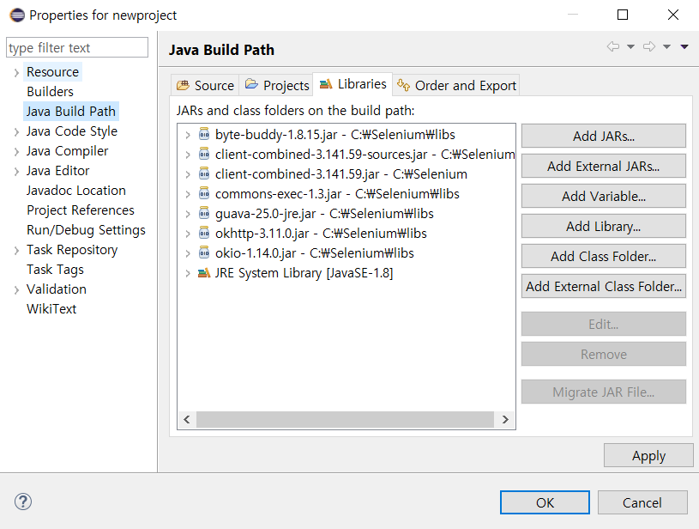699x529 pixels.
Task: Click the type filter text field
Action: pyautogui.click(x=77, y=47)
